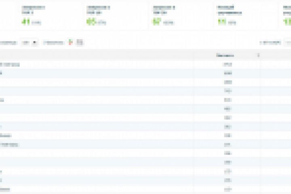
Task: Click the green value in the fourth summary card
Action: click(222, 22)
